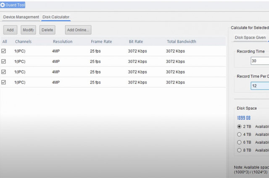The width and height of the screenshot is (269, 178).
Task: Click the Record Time Per Day field showing 12
Action: 260,86
